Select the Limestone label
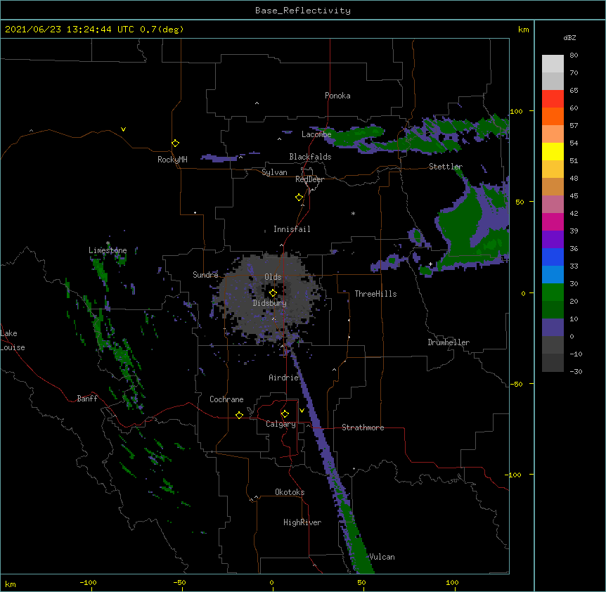The image size is (606, 592). tap(108, 250)
